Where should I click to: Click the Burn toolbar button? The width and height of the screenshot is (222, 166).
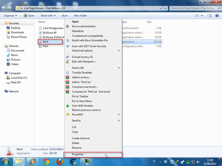[x=65, y=15]
